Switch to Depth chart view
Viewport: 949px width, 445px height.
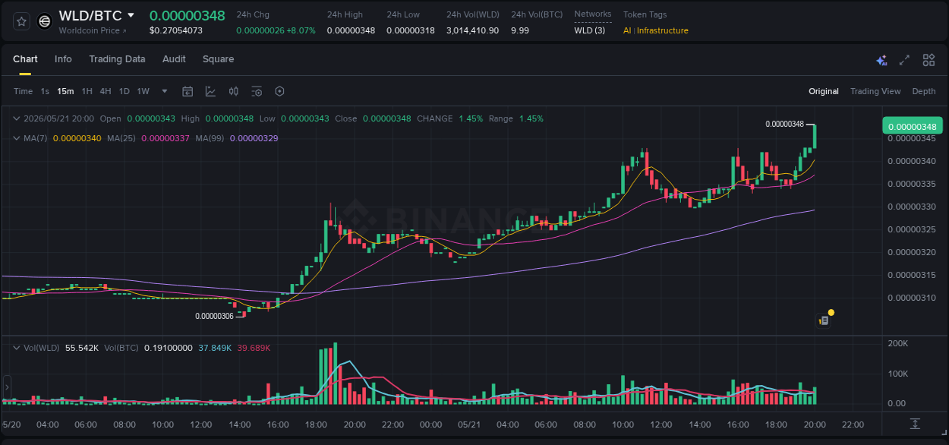tap(924, 91)
